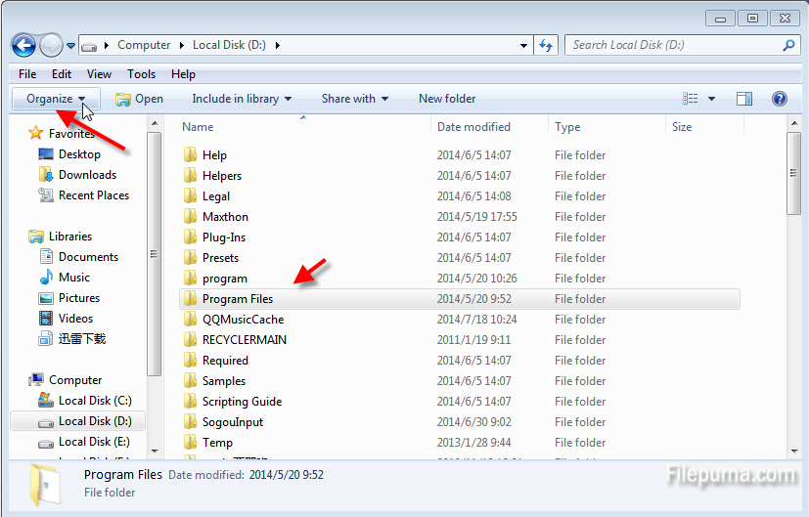
Task: Click the Open toolbar button
Action: coord(139,99)
